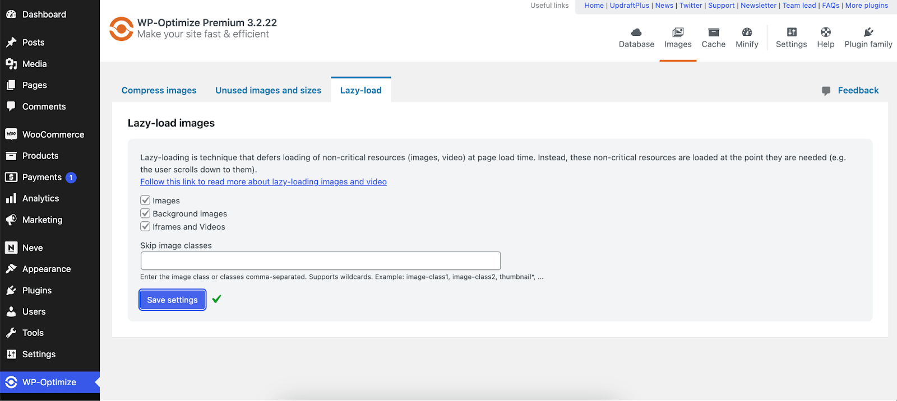Uncheck the Background images checkbox
897x401 pixels.
coord(145,213)
